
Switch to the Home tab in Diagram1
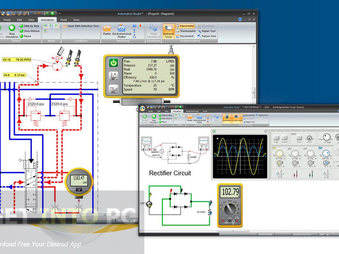[x=7, y=20]
